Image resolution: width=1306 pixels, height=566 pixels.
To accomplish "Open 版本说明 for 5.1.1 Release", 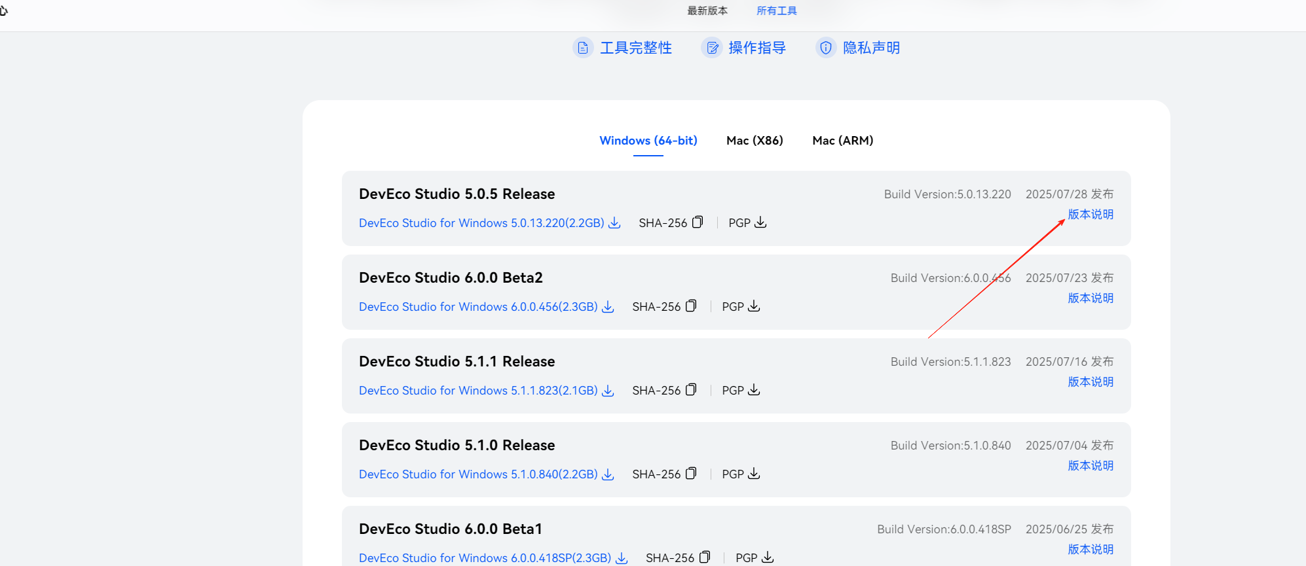I will click(x=1091, y=382).
